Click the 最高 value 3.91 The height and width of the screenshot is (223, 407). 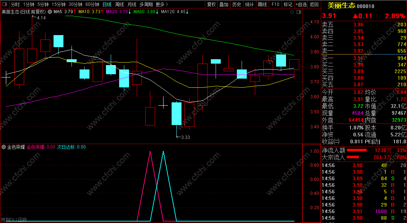tap(358, 99)
